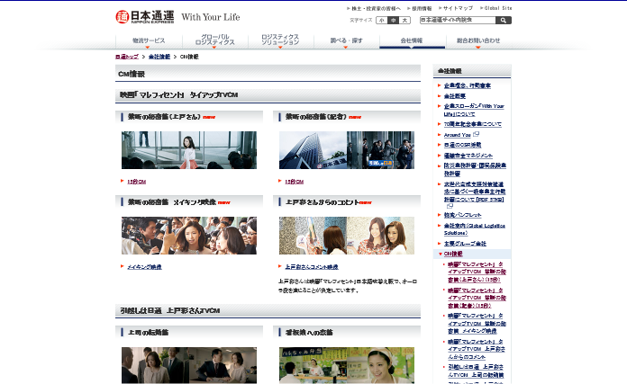Click the 会社情報 breadcrumb link

pyautogui.click(x=159, y=57)
